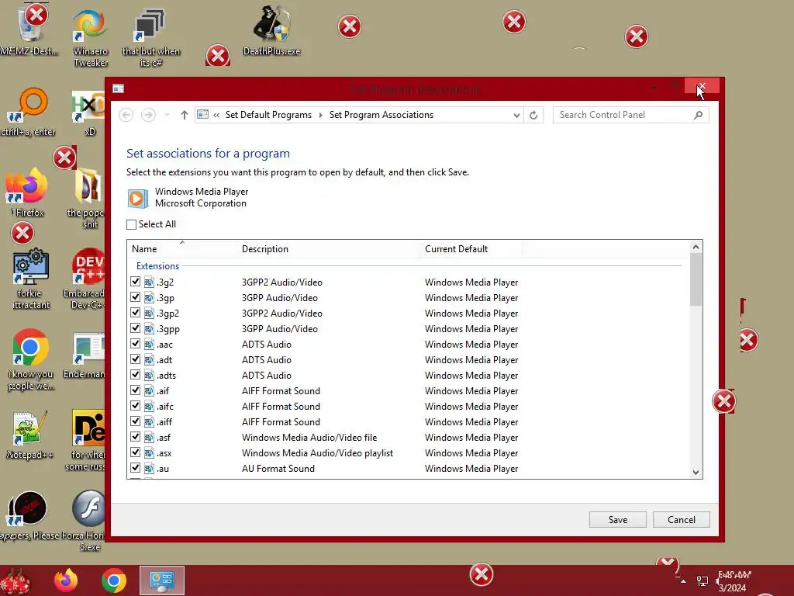Click the taskbar clock

(x=734, y=581)
